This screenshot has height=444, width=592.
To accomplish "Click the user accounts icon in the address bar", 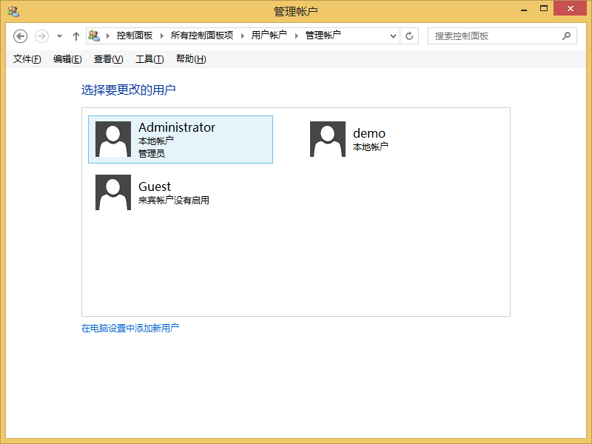I will (95, 36).
